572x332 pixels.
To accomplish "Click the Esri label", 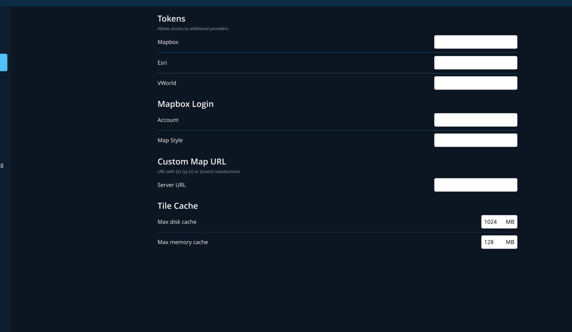I will (x=162, y=63).
